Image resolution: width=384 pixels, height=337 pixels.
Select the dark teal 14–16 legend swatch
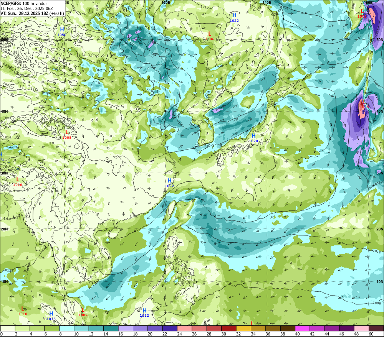click(111, 329)
